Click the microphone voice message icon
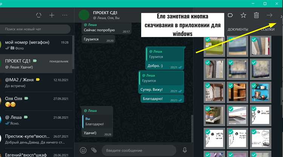Screen dimensions: 283x157 click(x=185, y=150)
